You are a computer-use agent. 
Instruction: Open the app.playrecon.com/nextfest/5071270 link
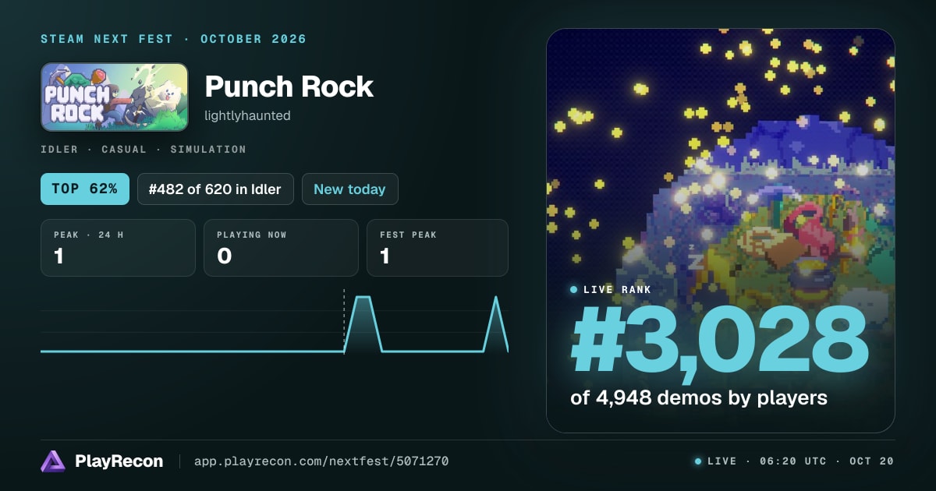coord(321,461)
